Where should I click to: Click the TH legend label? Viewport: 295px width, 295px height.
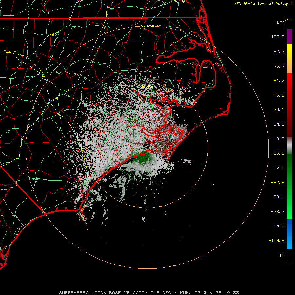[x=282, y=255]
